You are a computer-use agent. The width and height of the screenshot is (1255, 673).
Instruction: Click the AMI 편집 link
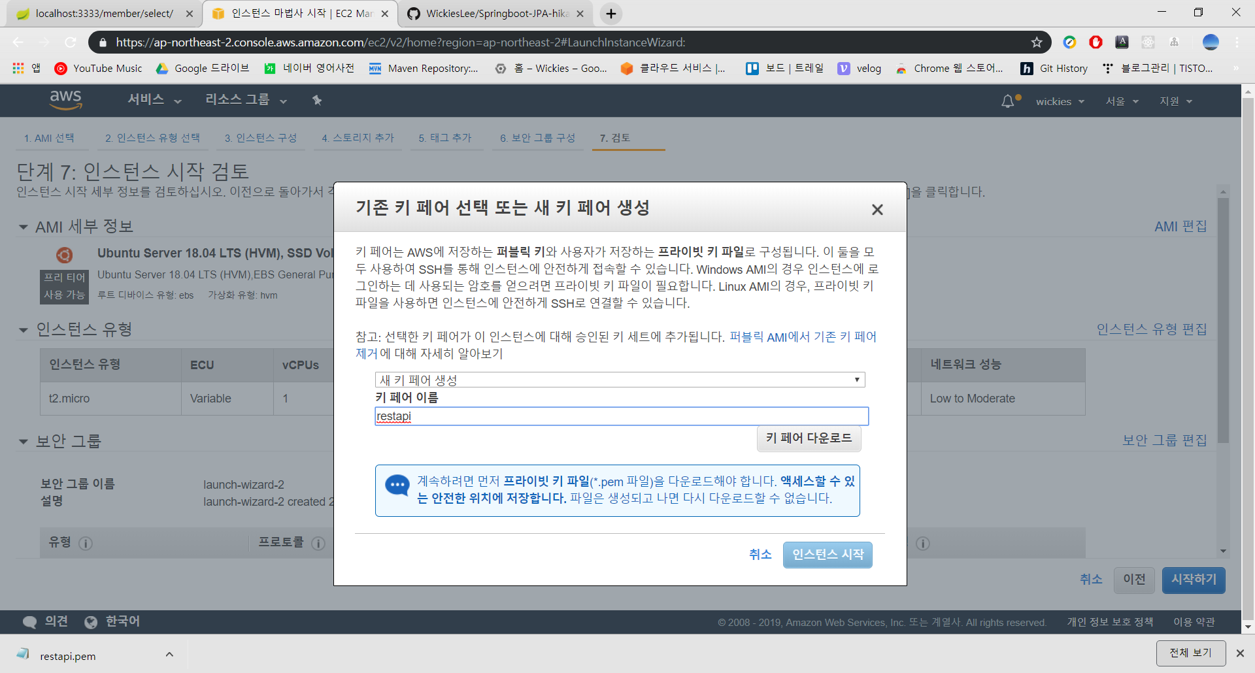point(1180,227)
